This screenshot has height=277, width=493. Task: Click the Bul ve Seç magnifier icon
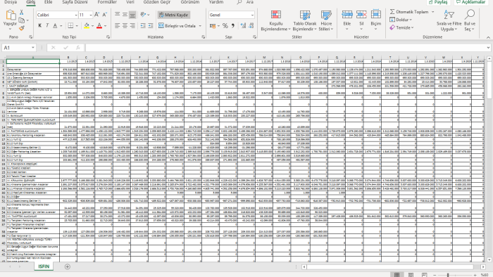point(470,15)
